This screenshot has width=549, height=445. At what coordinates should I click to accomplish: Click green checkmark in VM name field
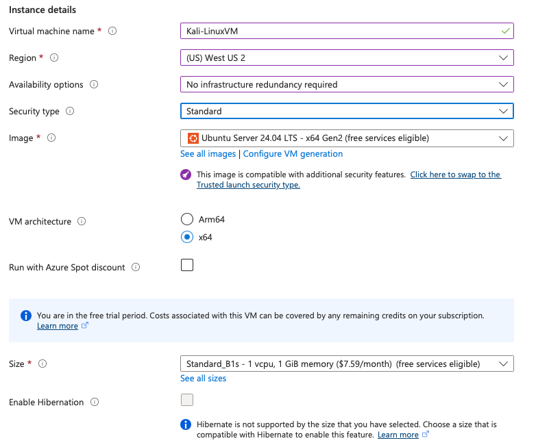point(505,31)
